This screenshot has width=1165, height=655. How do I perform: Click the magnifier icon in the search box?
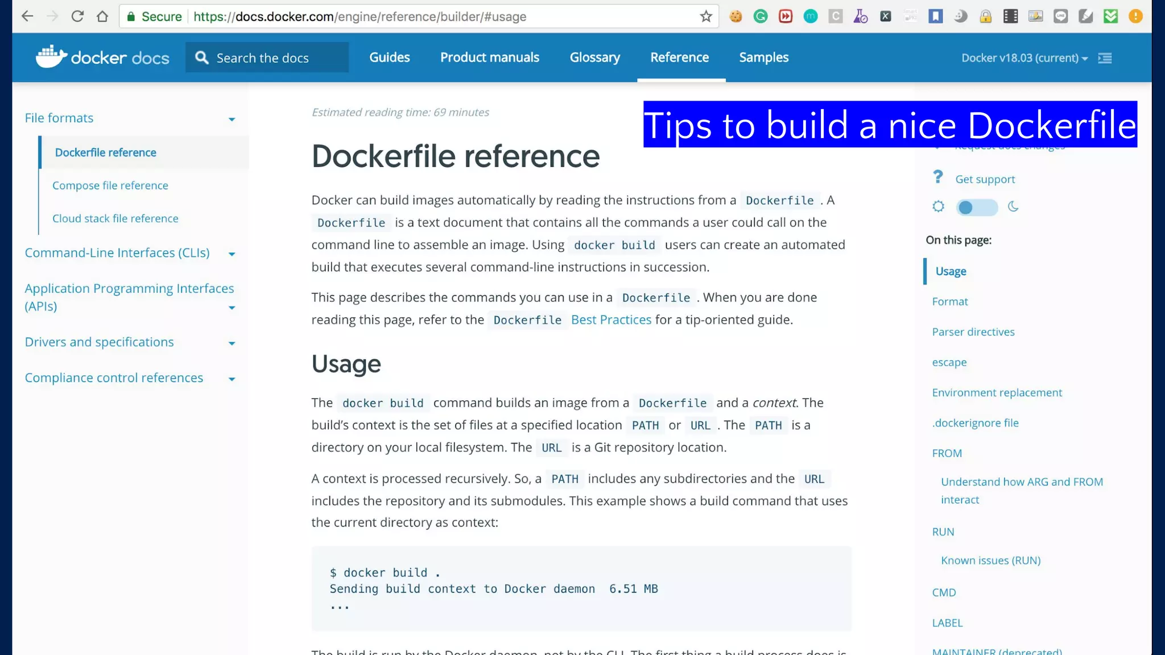click(202, 57)
